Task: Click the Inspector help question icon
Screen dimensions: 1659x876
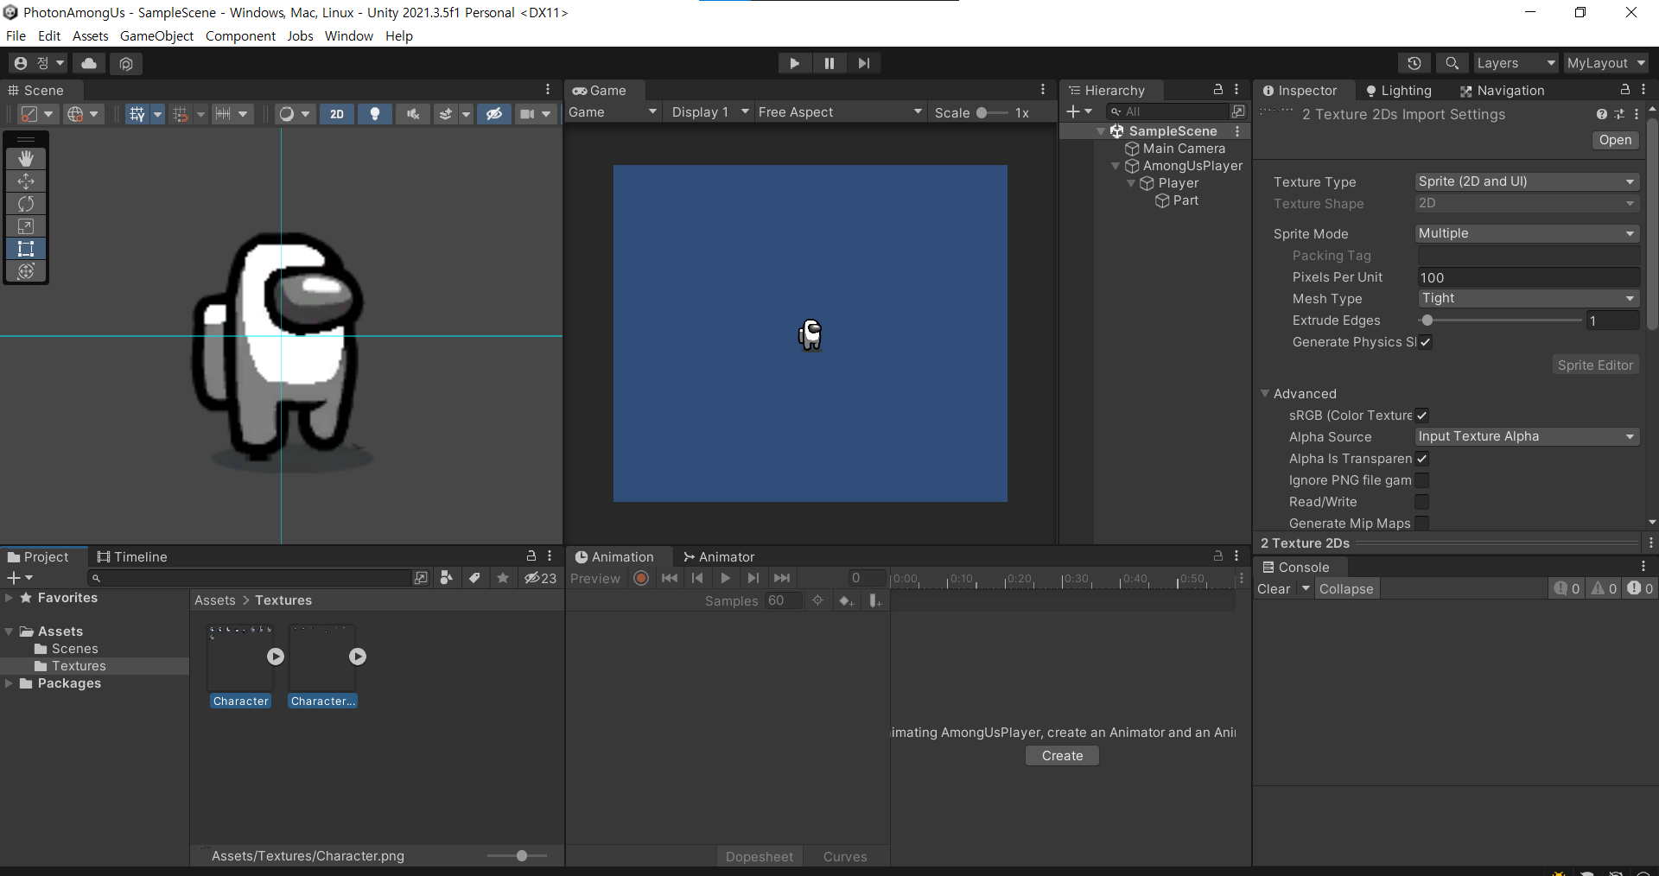Action: coord(1602,114)
